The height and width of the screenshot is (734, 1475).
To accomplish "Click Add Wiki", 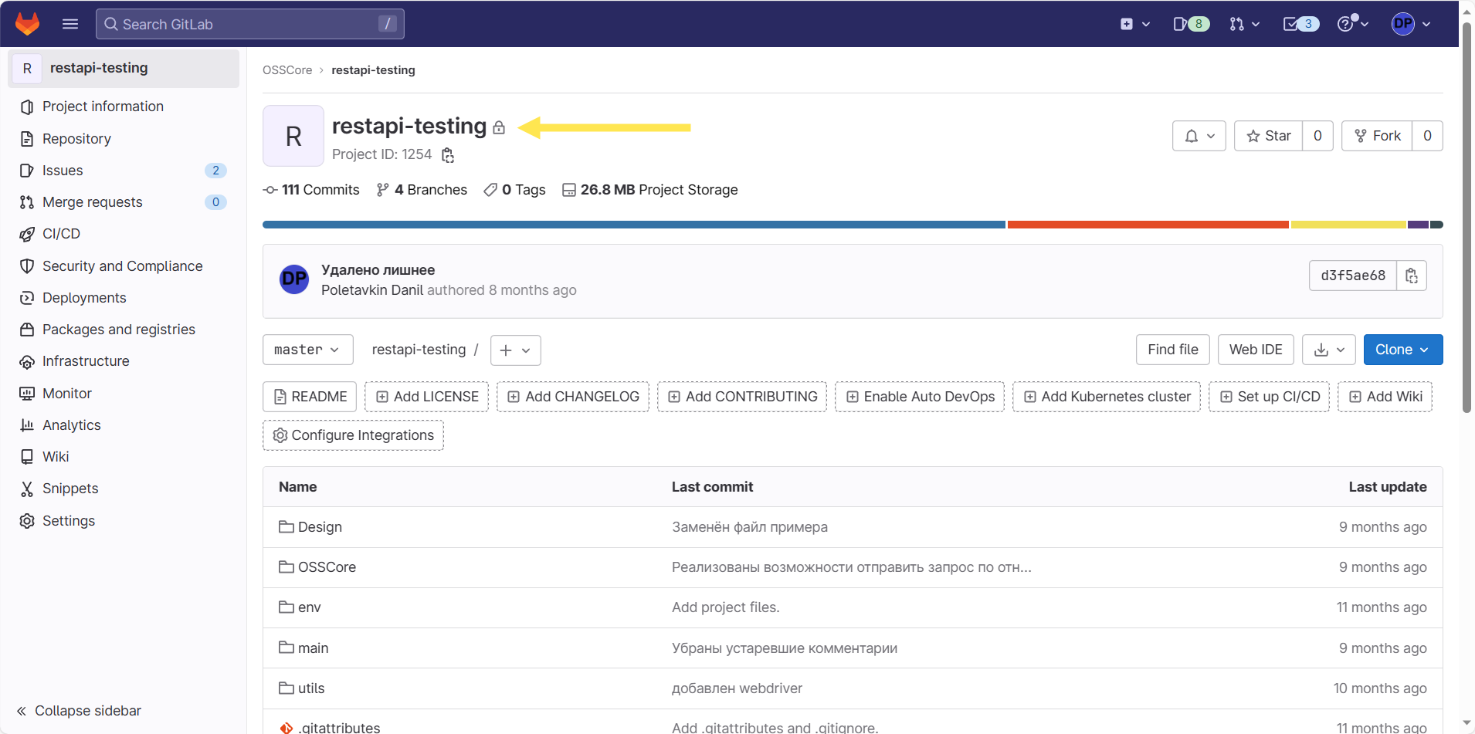I will pyautogui.click(x=1385, y=397).
